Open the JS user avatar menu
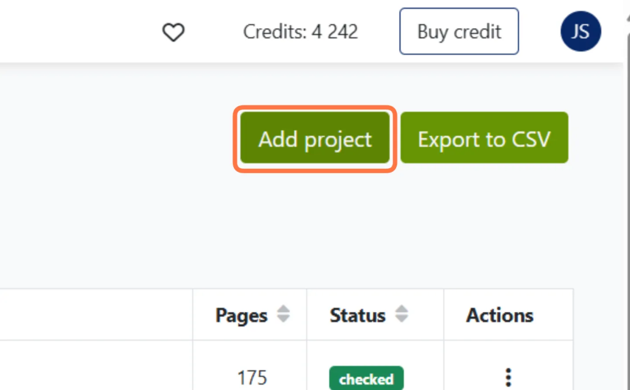 click(x=581, y=31)
